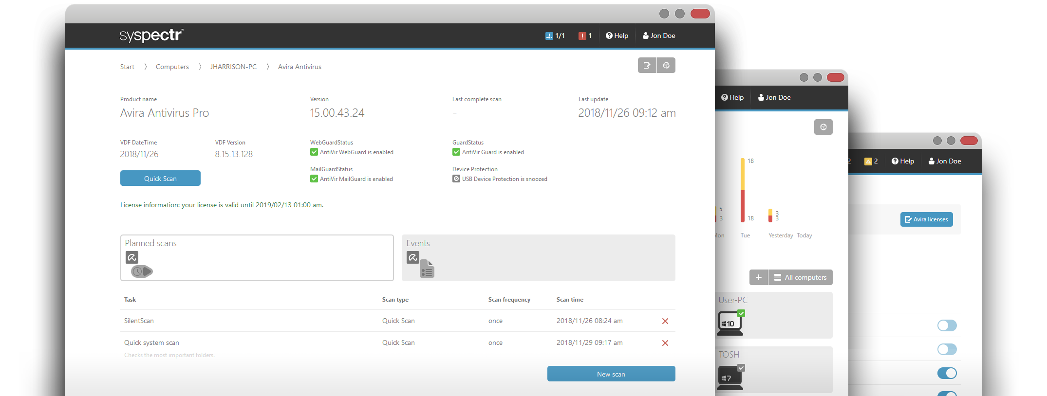Screen dimensions: 1047x396
Task: Click the Scan frequency column header
Action: pyautogui.click(x=509, y=300)
